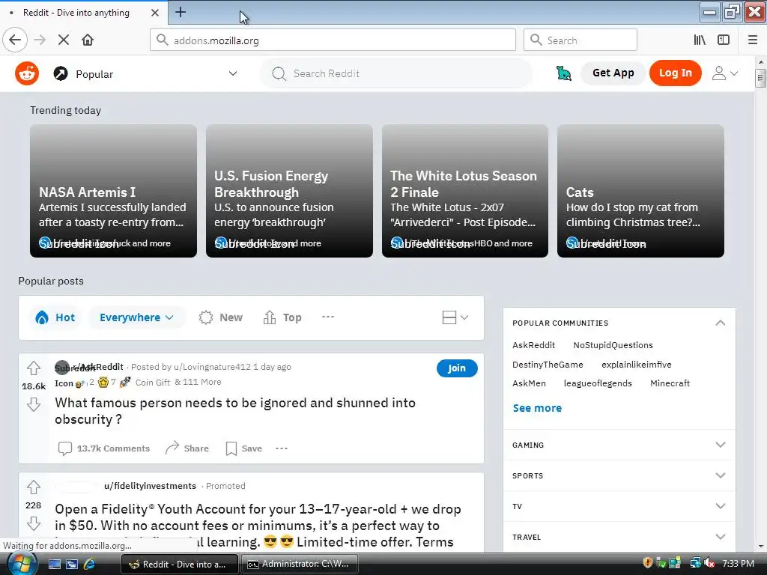Open the explainlikeimfive community

coord(637,365)
